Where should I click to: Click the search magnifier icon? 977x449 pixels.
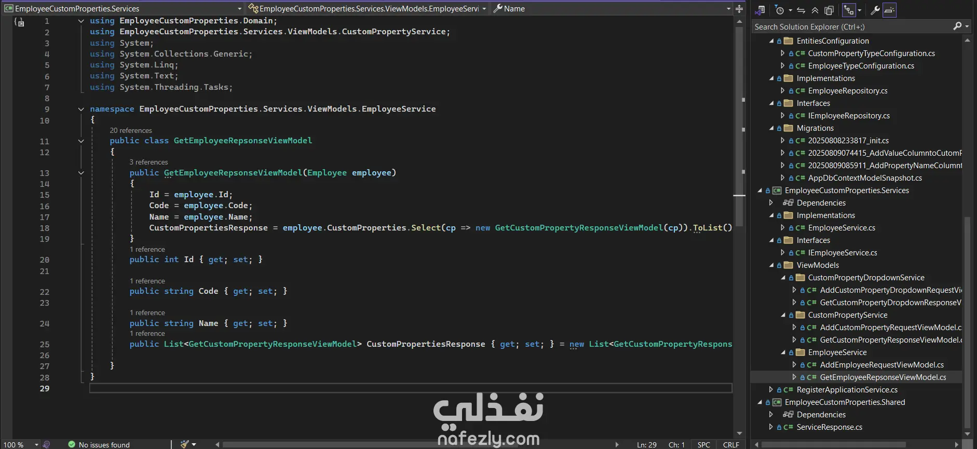pos(958,26)
